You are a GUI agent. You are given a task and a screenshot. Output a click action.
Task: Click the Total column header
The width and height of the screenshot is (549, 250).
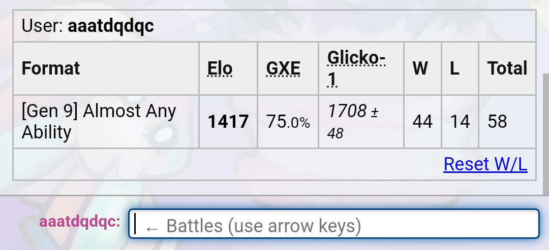click(x=507, y=68)
